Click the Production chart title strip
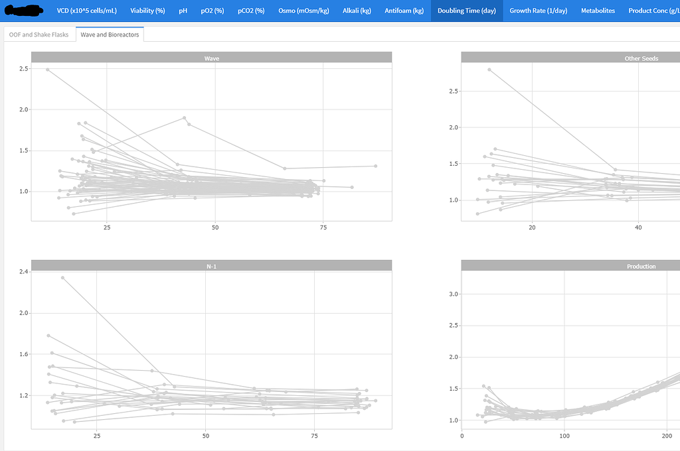680x451 pixels. pyautogui.click(x=570, y=265)
